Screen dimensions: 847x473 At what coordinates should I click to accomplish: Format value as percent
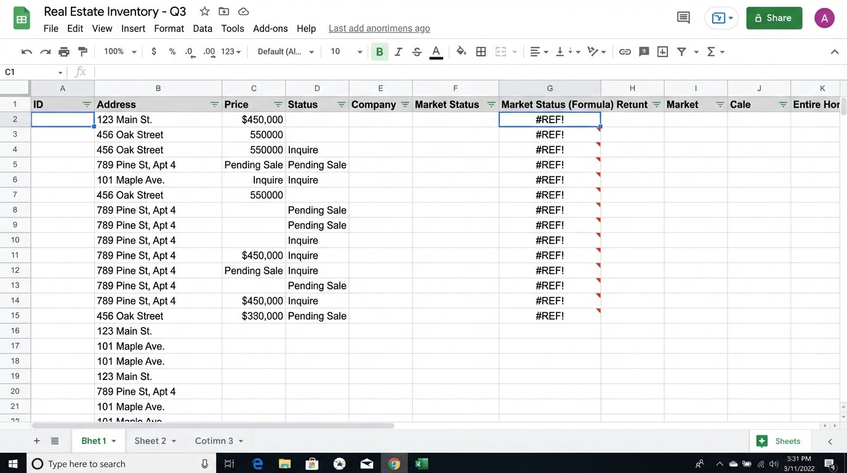[172, 51]
